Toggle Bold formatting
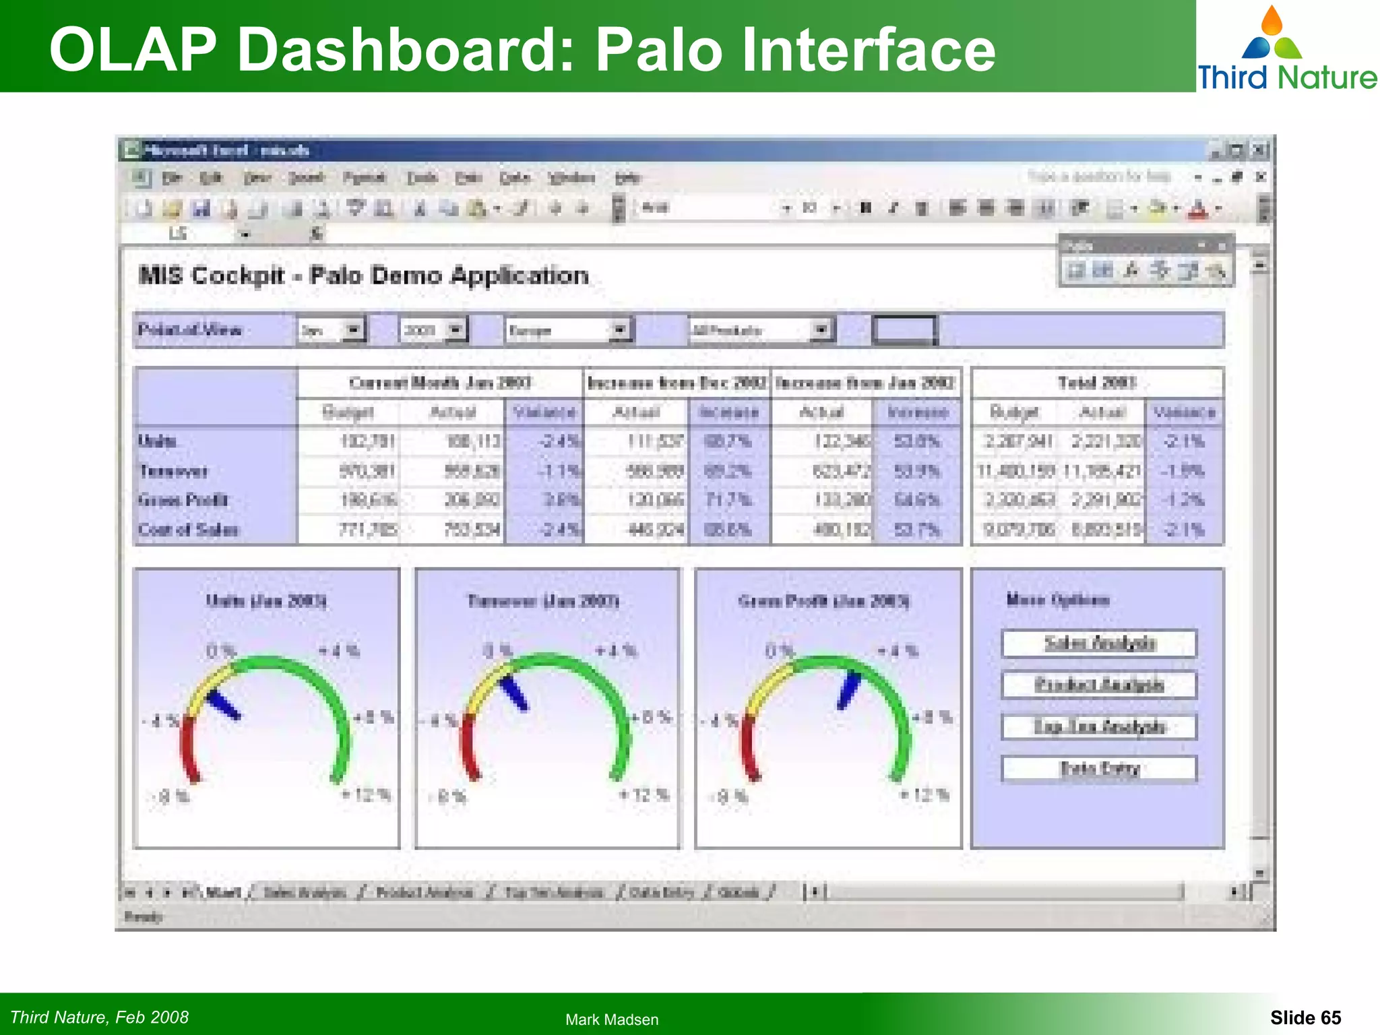This screenshot has height=1035, width=1380. 866,208
